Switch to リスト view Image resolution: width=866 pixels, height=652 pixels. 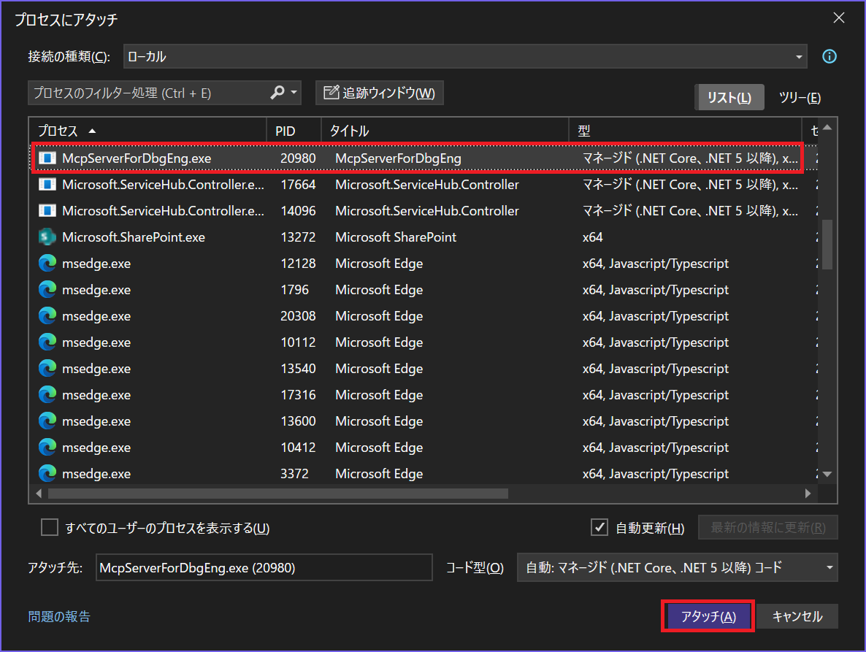[729, 98]
